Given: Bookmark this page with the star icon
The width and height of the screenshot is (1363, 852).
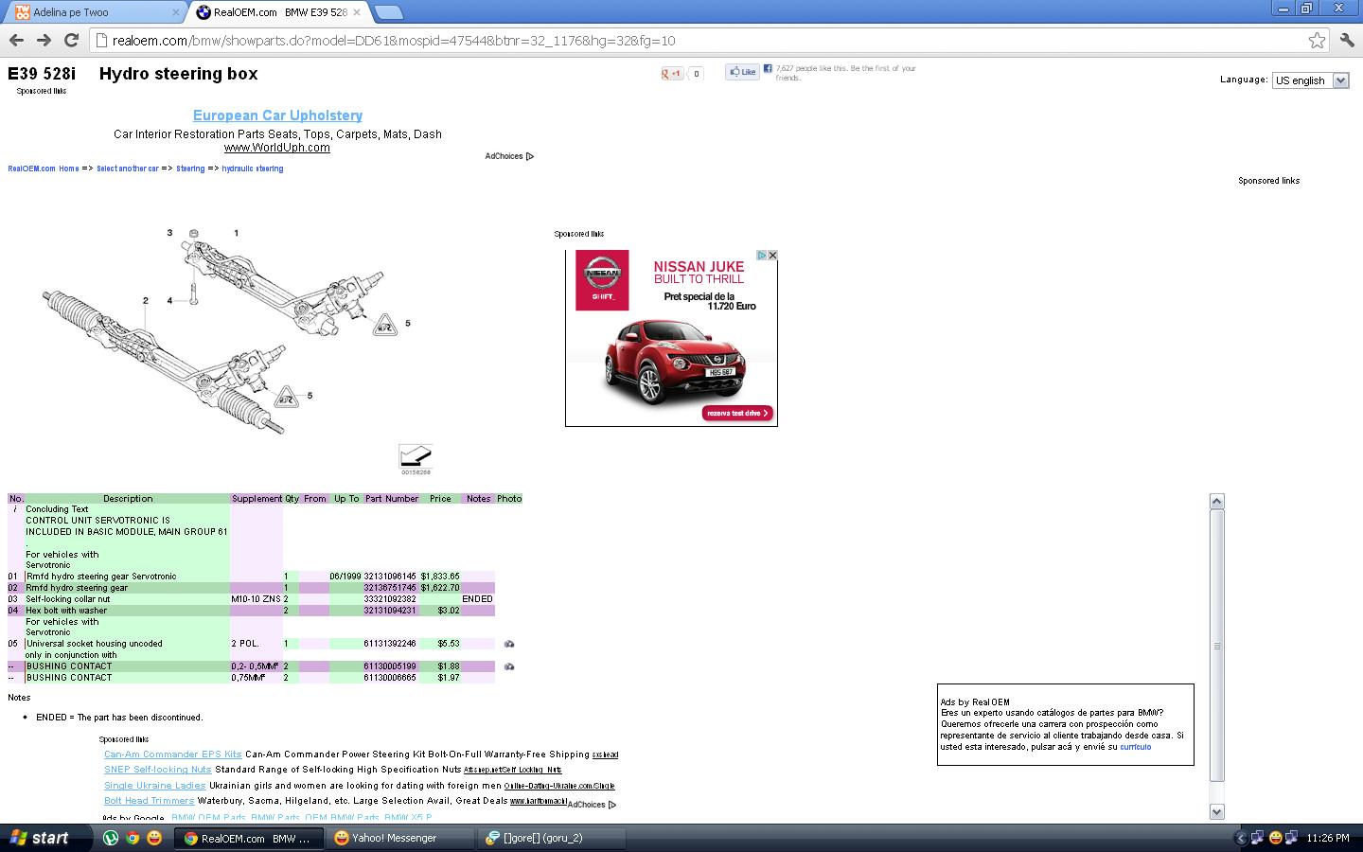Looking at the screenshot, I should (1317, 40).
